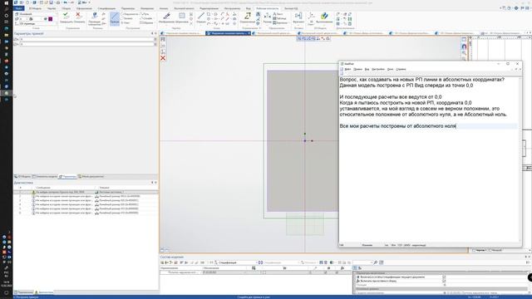Switch to the Сборка ribbon tab
The width and height of the screenshot is (532, 299).
click(66, 8)
